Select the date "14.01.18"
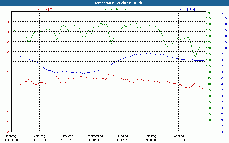Image resolution: width=229 pixels, height=143 pixels. (178, 140)
